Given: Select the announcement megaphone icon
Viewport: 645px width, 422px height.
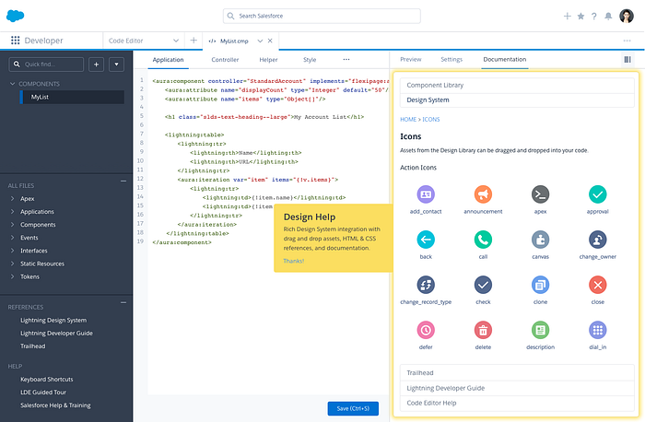Looking at the screenshot, I should pyautogui.click(x=482, y=194).
